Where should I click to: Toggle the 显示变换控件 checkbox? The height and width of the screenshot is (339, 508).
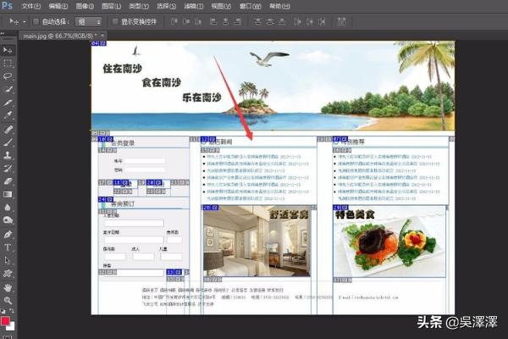(x=115, y=21)
